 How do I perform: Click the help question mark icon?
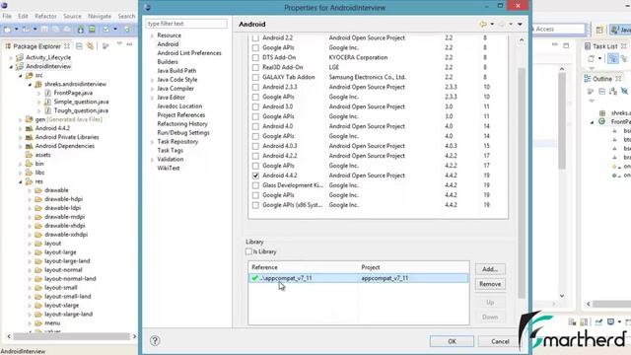click(x=155, y=341)
